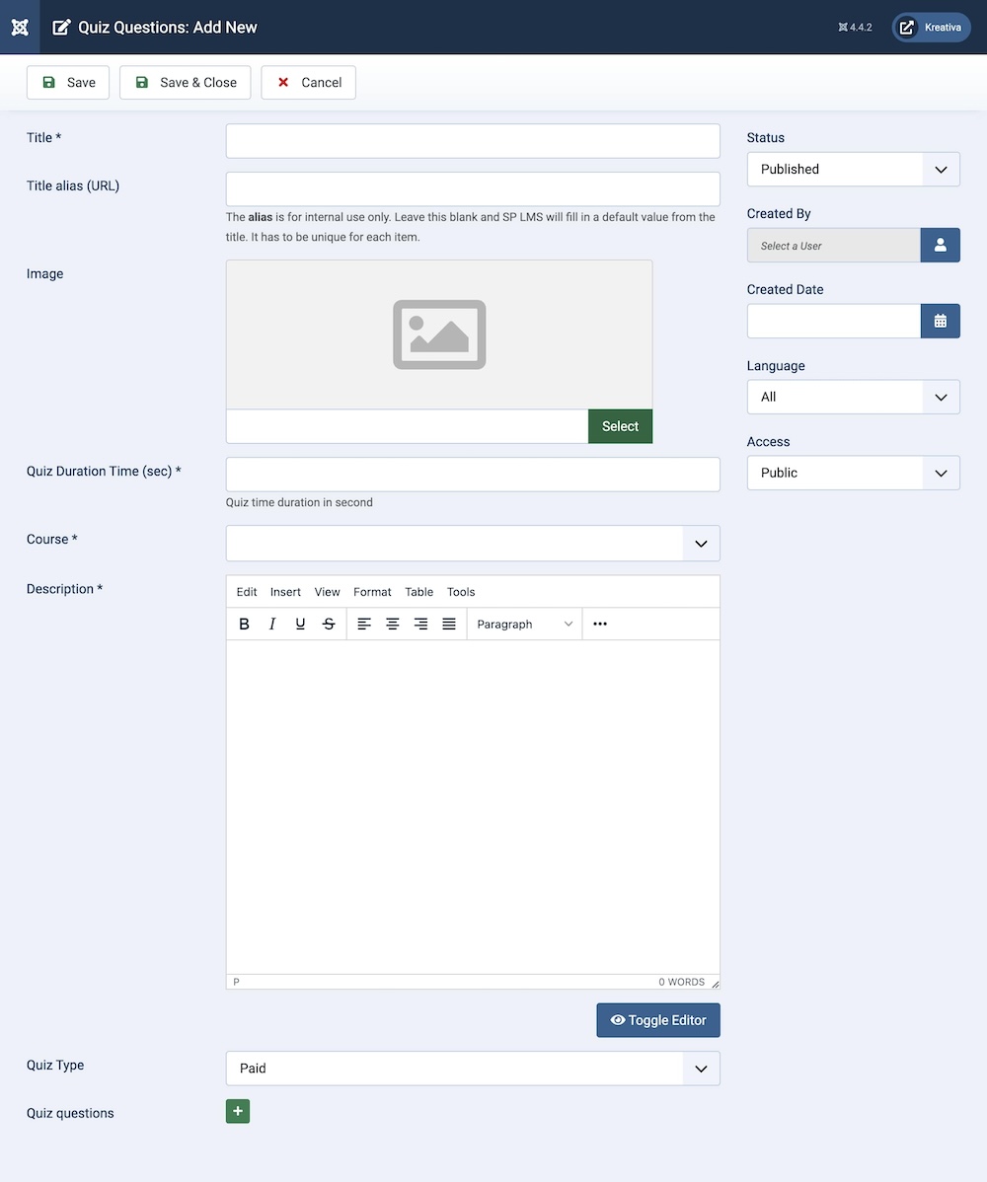Screen dimensions: 987x1182
Task: Click the Joomla logo icon
Action: coord(20,27)
